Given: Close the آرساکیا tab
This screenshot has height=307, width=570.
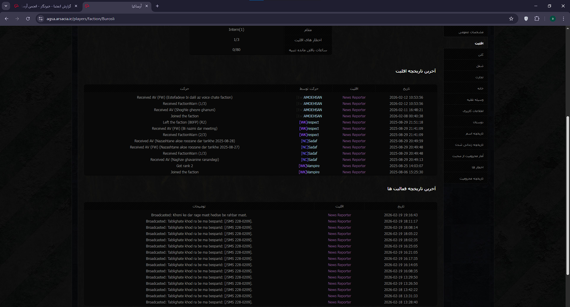Looking at the screenshot, I should [147, 6].
